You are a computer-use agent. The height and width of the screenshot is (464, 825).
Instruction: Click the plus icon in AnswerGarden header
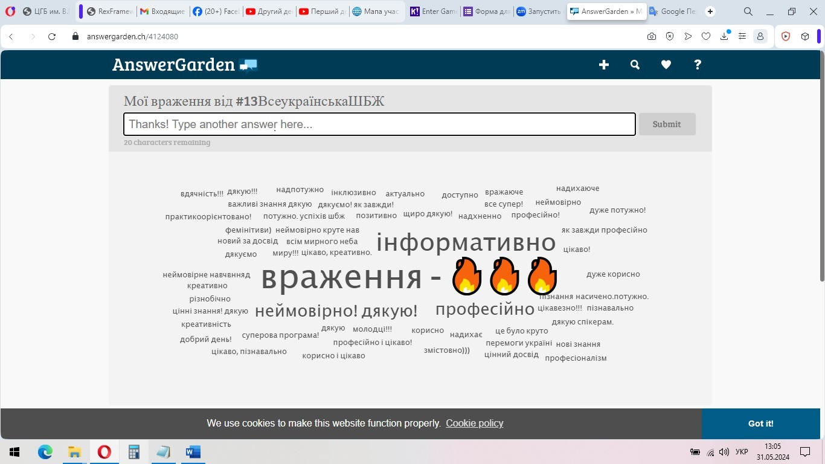click(x=603, y=65)
